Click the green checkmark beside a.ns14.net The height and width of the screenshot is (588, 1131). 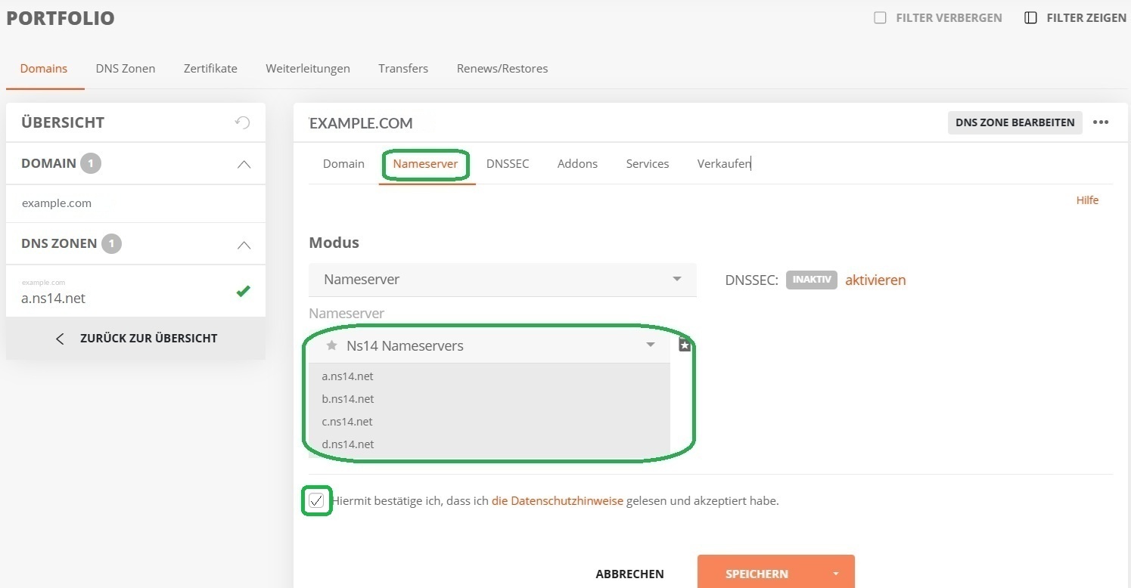click(x=243, y=291)
